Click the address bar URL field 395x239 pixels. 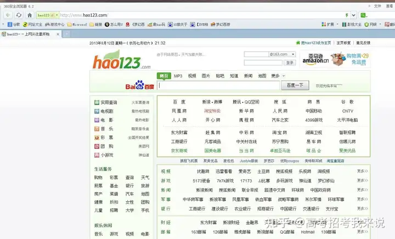(201, 15)
